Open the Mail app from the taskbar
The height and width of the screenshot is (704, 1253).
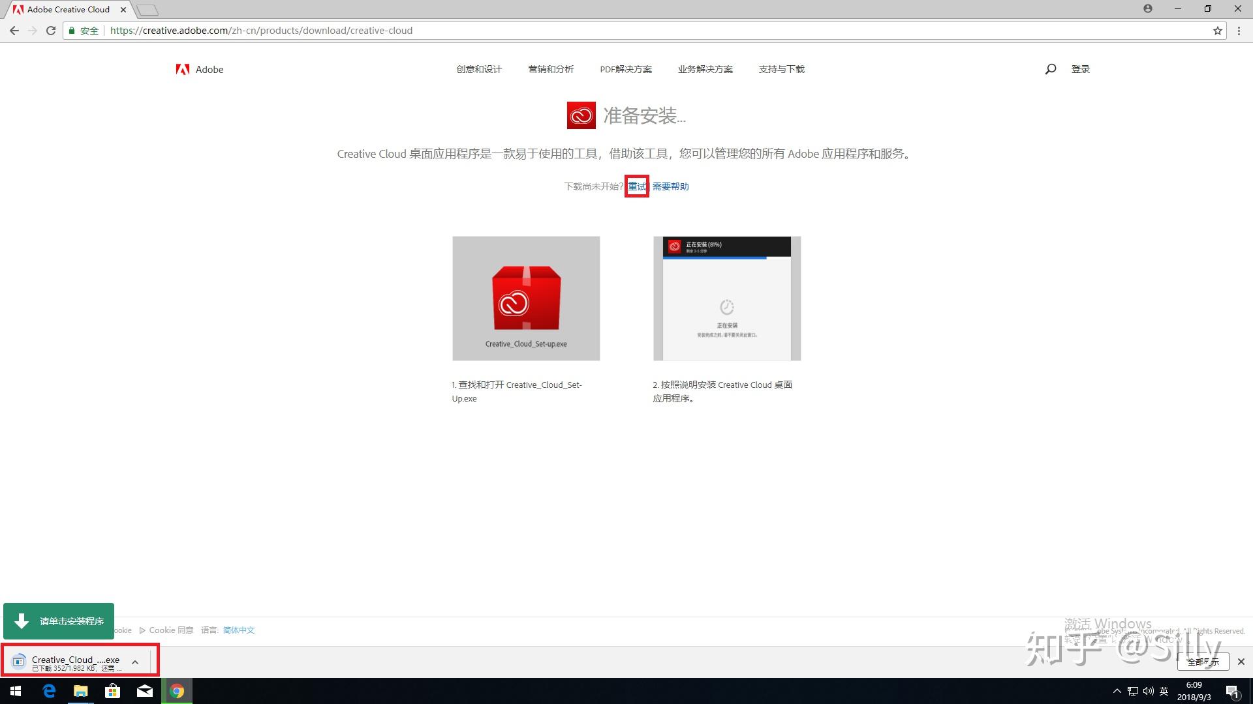tap(144, 691)
